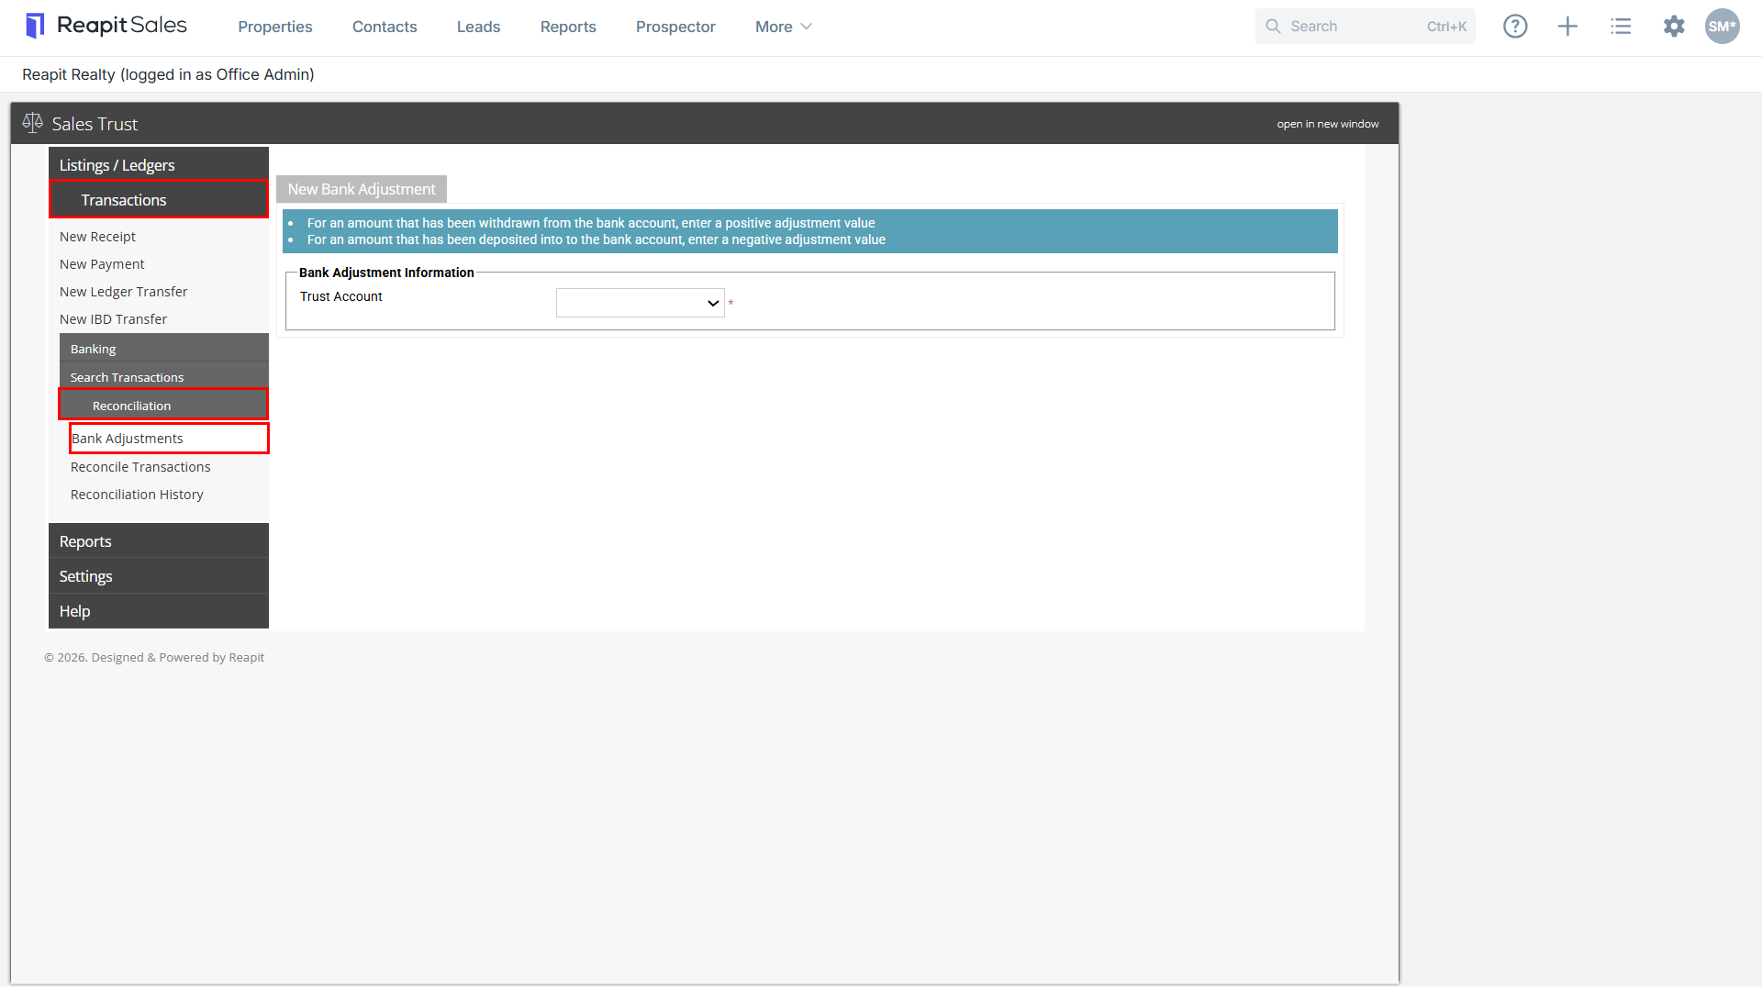This screenshot has height=991, width=1762.
Task: Click the Bank Adjustment Information heading
Action: [x=386, y=273]
